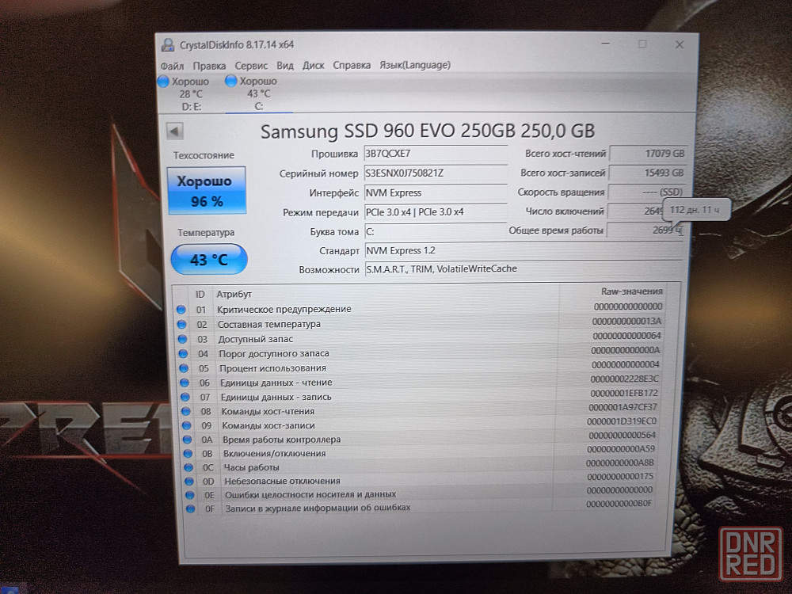Screen dimensions: 792x594
Task: Click status orb beside attribute 05 row
Action: tap(183, 368)
